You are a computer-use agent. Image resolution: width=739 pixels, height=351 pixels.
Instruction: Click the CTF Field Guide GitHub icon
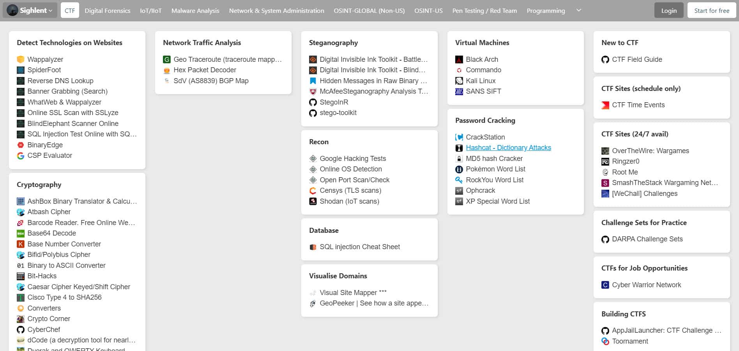pos(605,59)
